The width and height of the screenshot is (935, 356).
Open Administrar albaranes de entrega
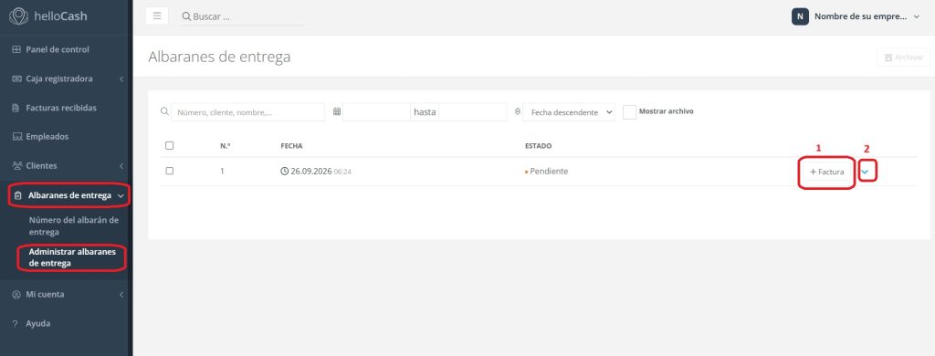73,257
